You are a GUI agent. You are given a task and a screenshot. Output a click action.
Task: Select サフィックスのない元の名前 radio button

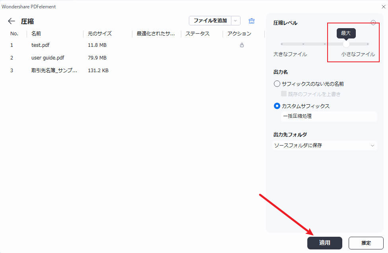point(276,84)
